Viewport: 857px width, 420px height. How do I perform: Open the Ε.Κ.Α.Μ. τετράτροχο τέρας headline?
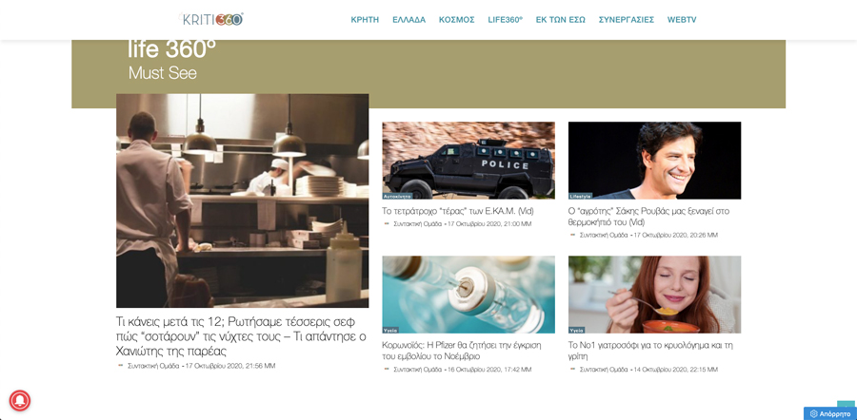click(458, 211)
